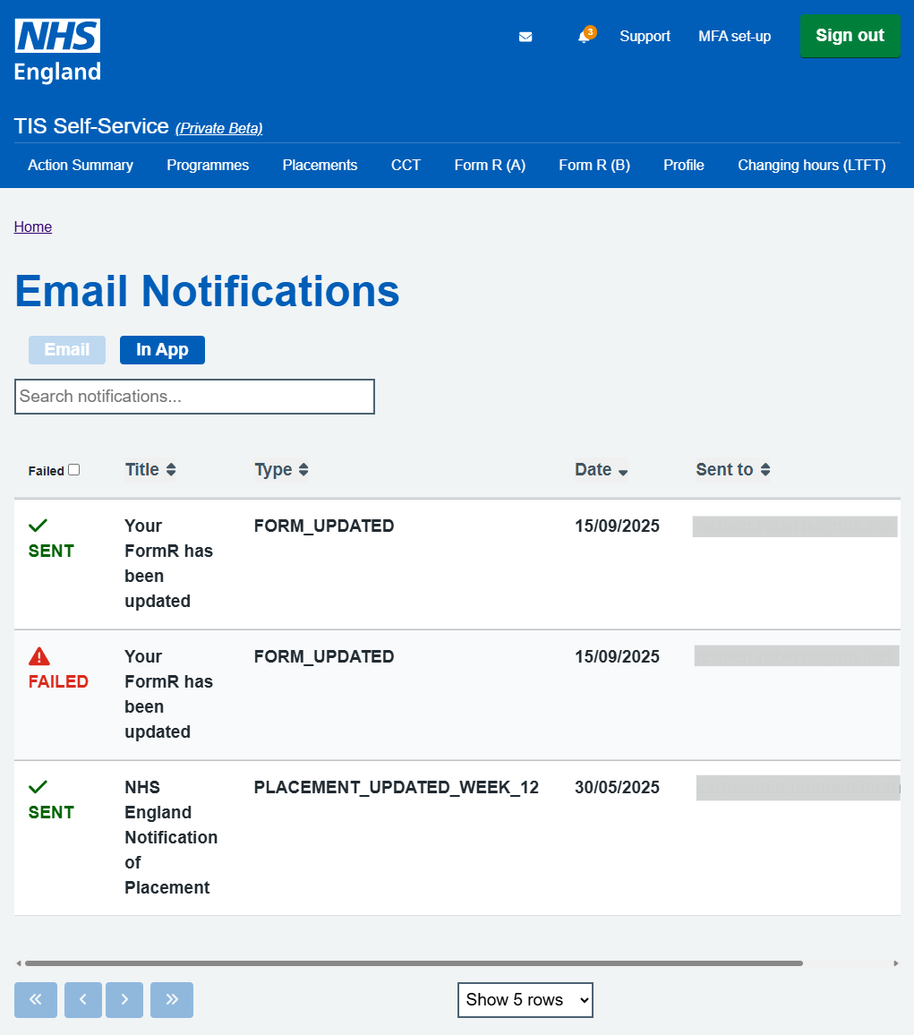This screenshot has height=1035, width=914.
Task: Click the Sign out button
Action: (850, 36)
